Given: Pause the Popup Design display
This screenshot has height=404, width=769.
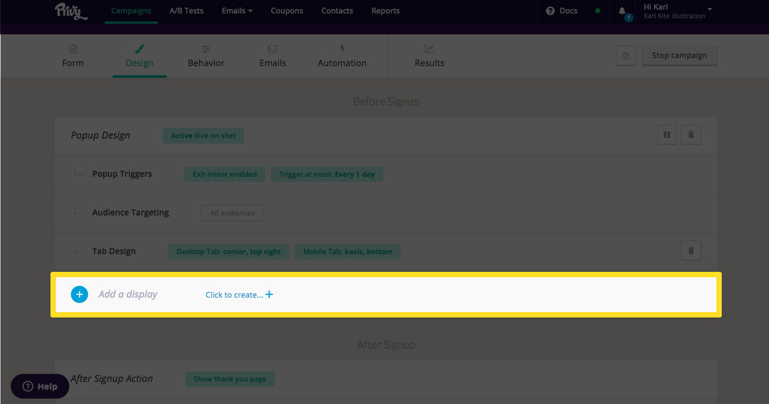Looking at the screenshot, I should [667, 135].
